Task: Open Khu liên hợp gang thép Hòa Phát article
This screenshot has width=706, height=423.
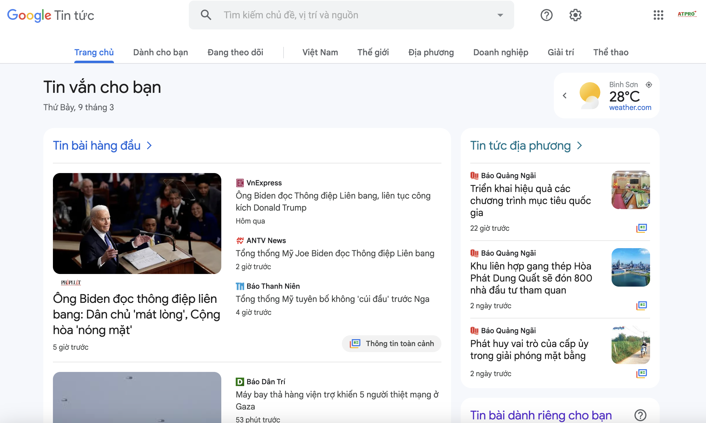Action: pos(531,278)
